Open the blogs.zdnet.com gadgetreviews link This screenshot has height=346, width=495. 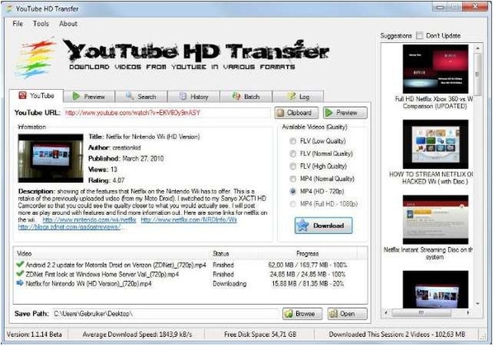(x=69, y=227)
